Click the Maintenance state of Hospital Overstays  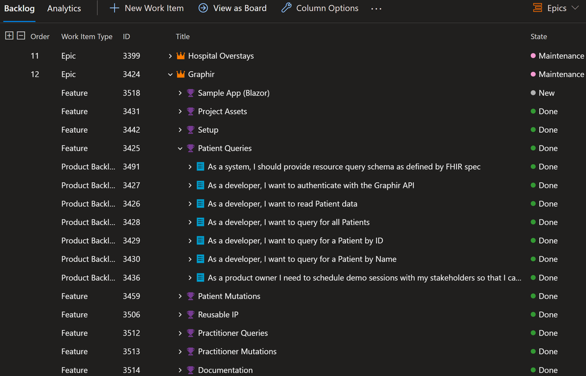[557, 56]
